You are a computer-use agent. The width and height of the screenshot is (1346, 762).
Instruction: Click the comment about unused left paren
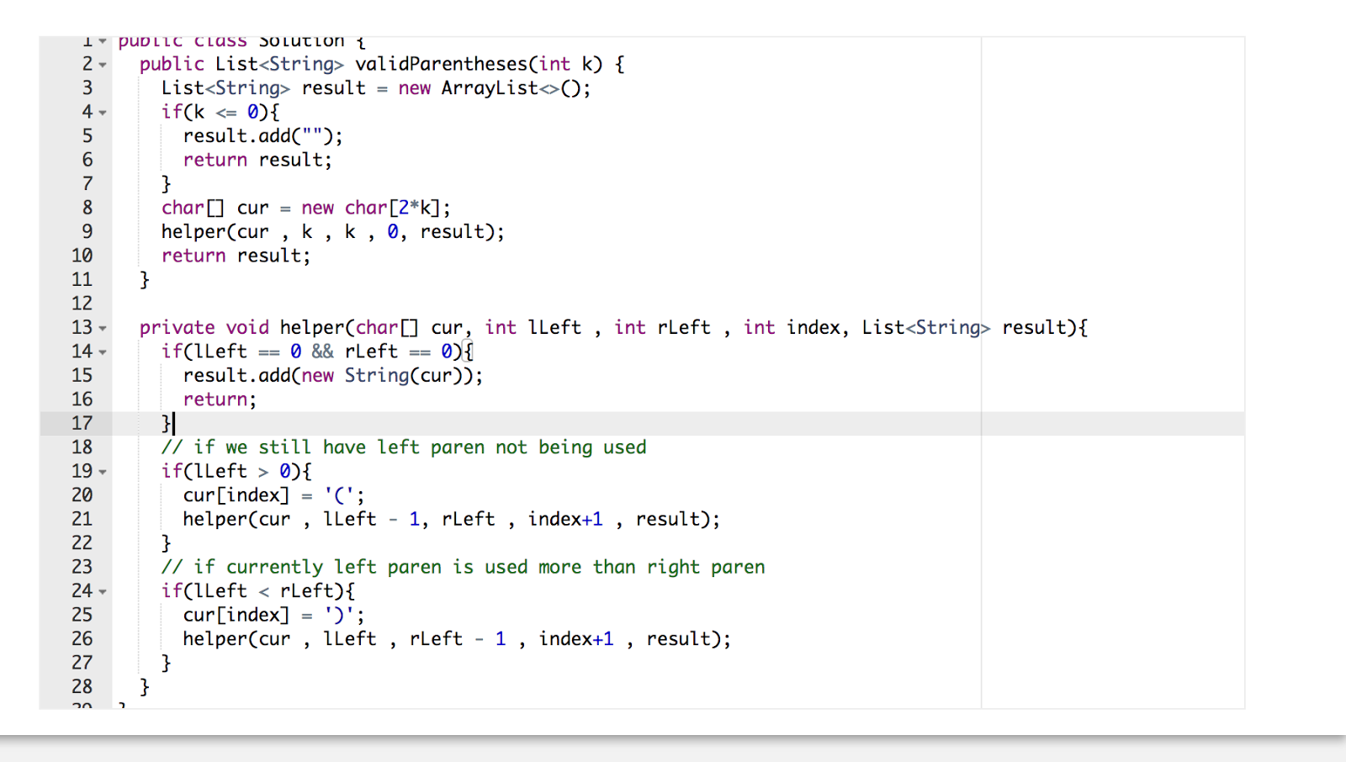(404, 447)
